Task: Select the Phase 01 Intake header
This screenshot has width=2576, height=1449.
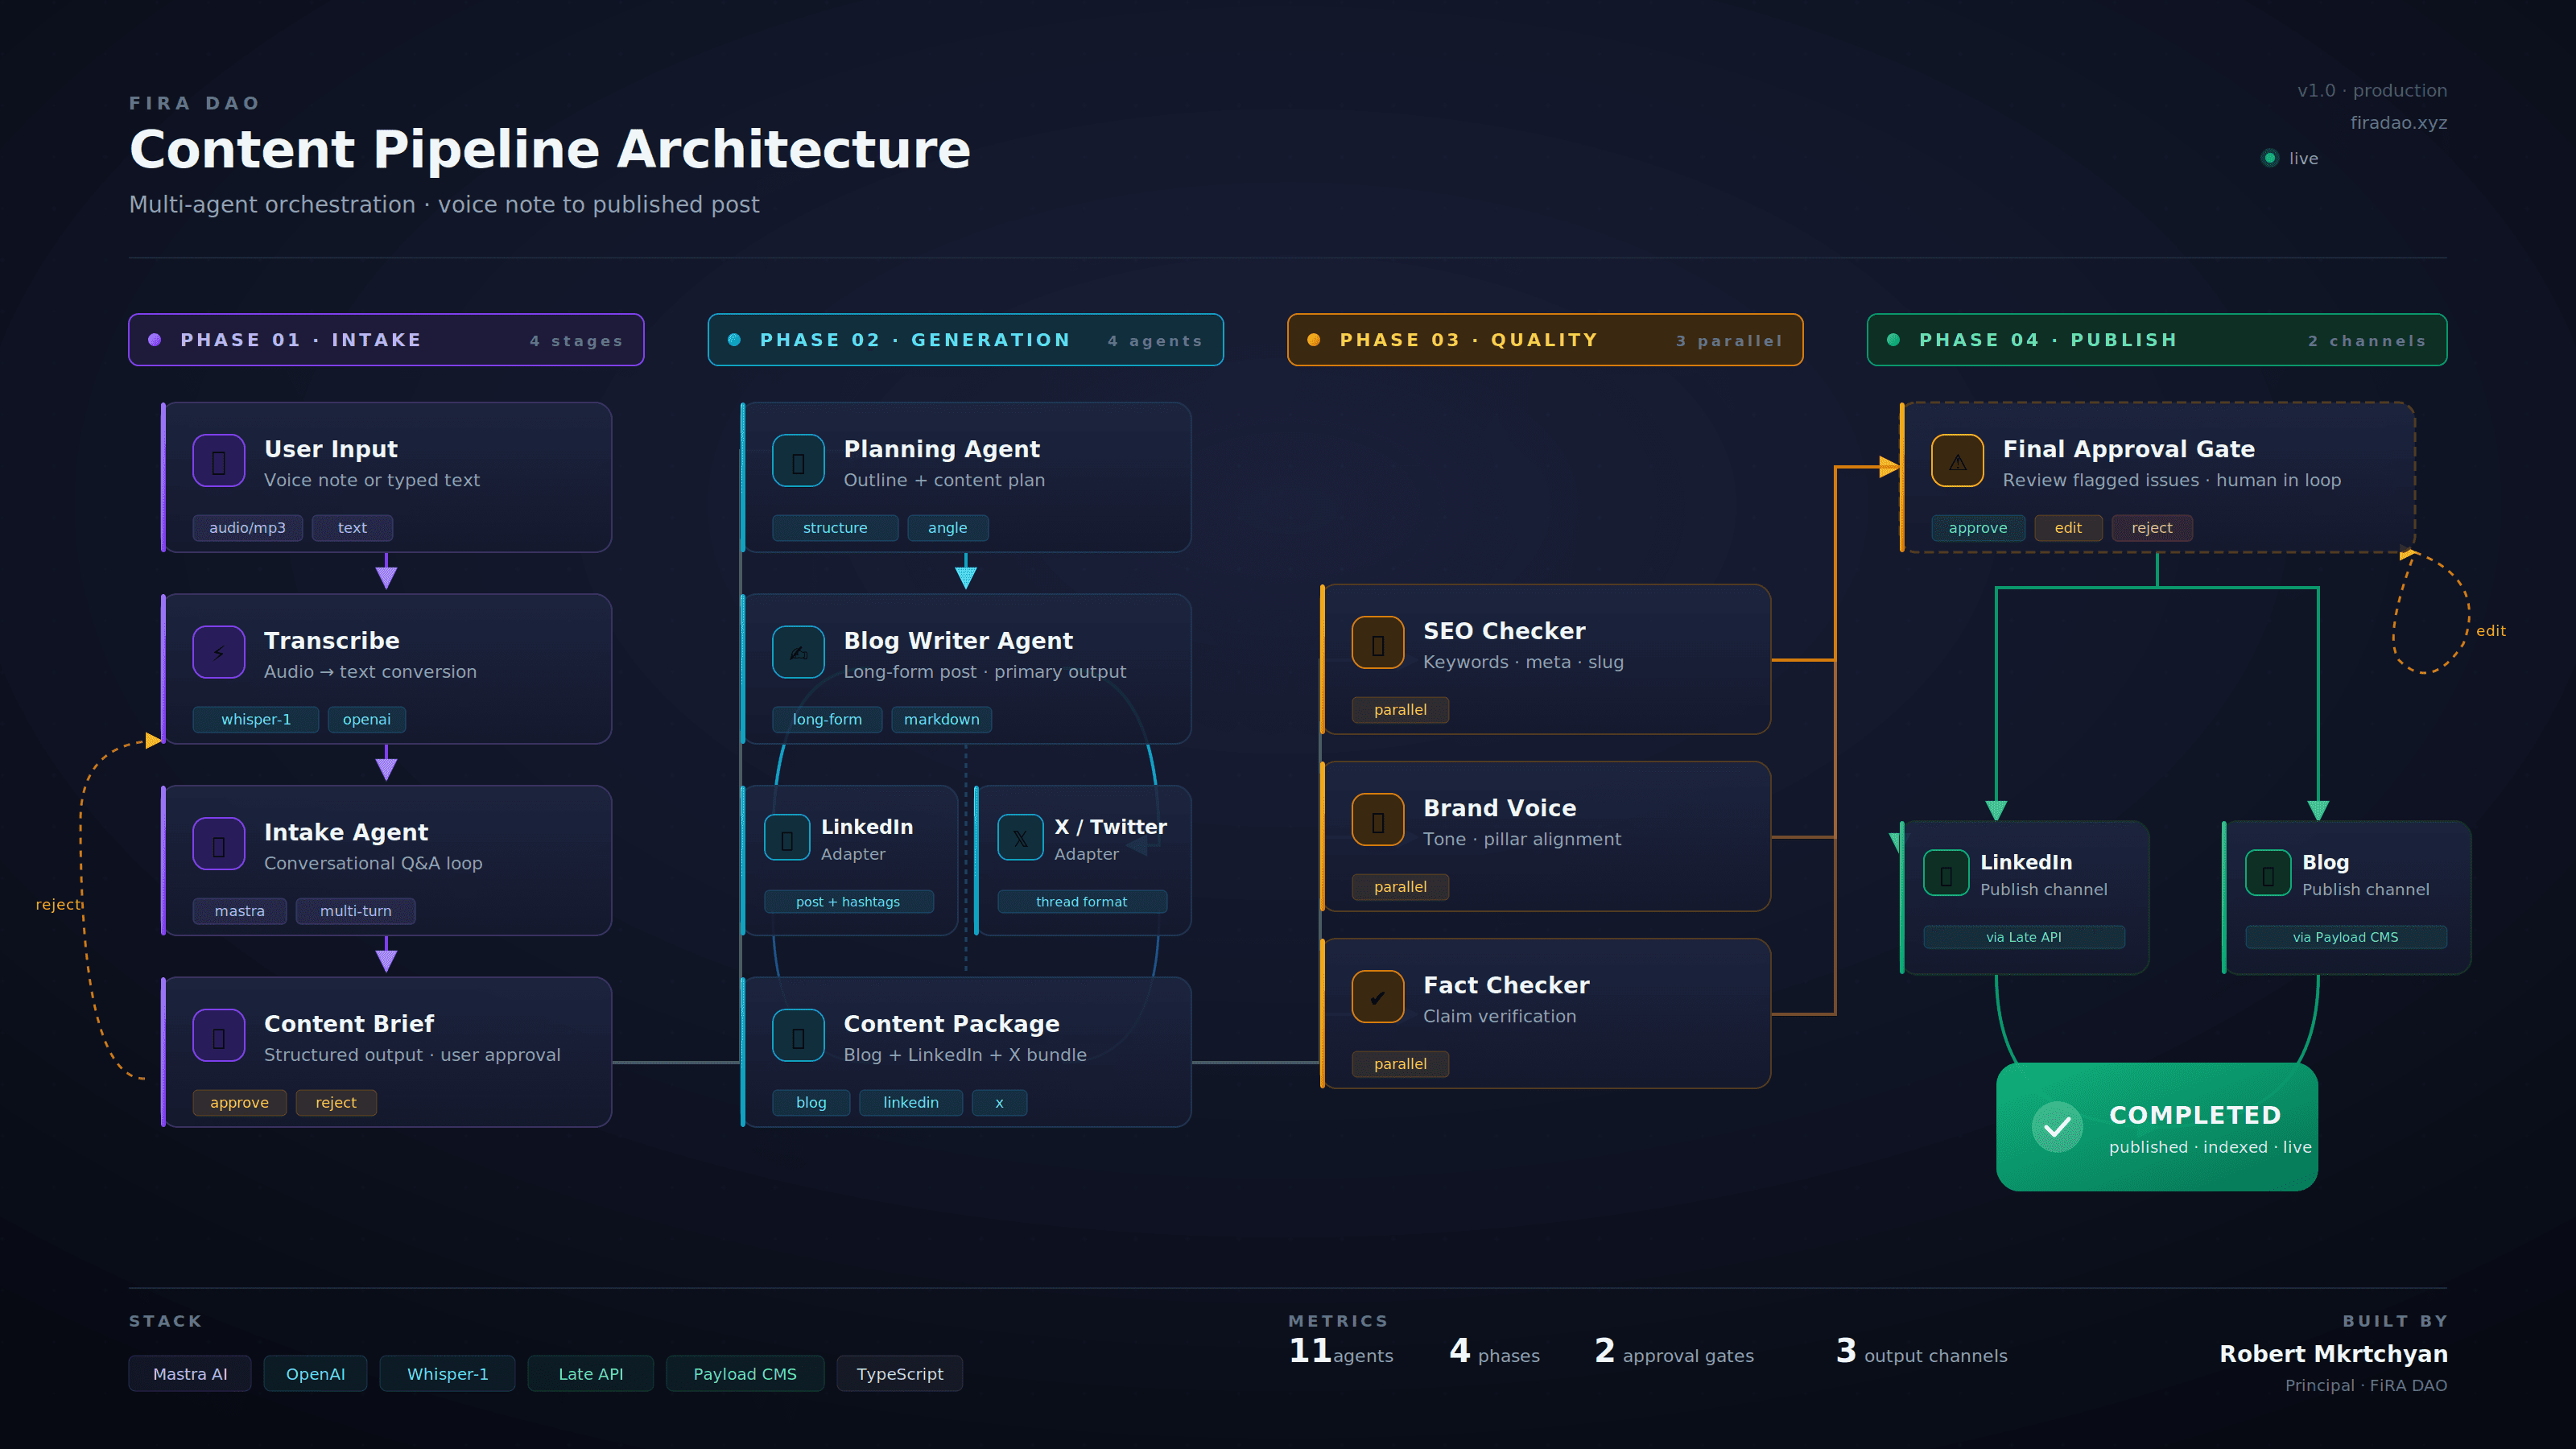Action: pyautogui.click(x=386, y=340)
